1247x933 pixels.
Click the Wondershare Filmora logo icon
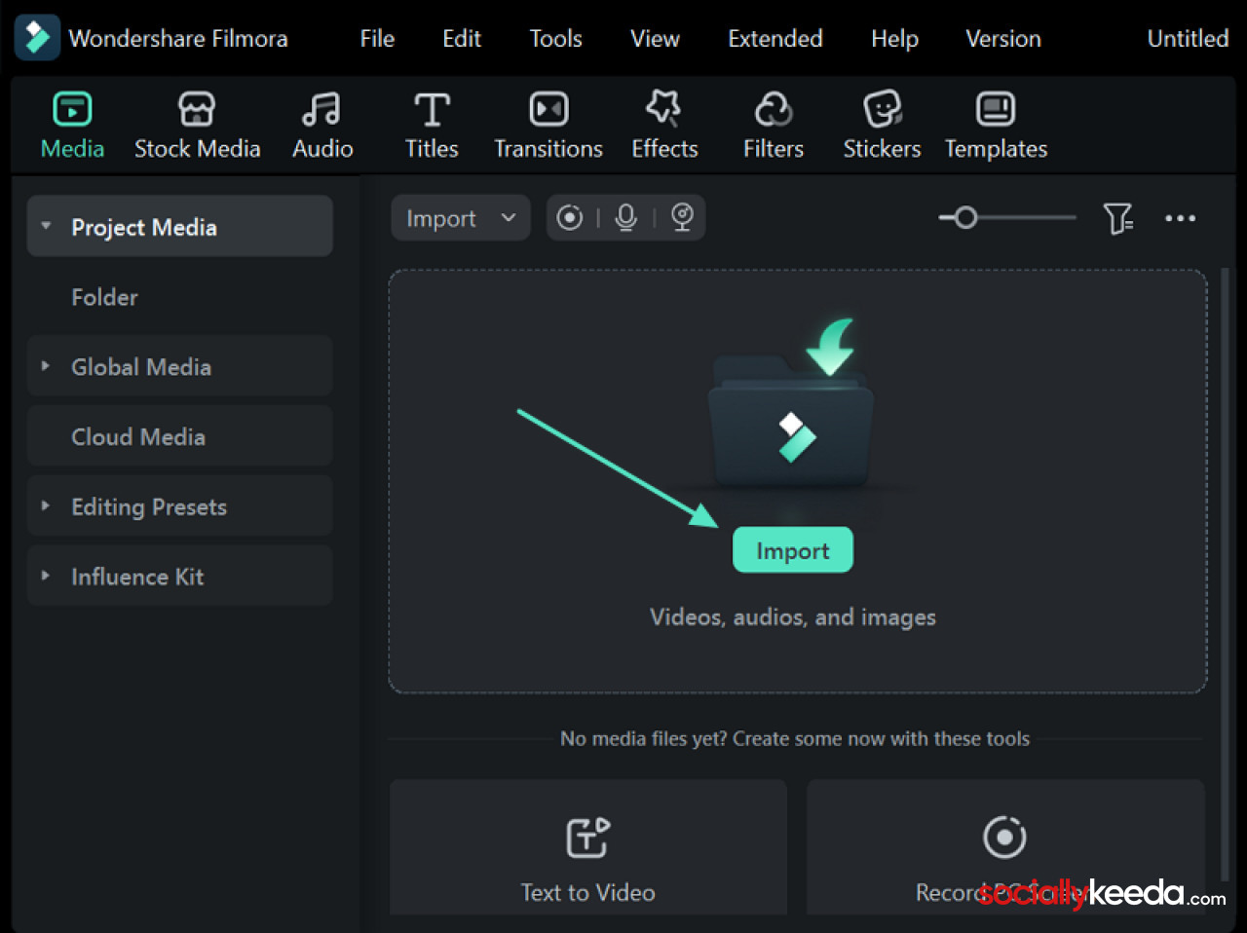pos(37,37)
